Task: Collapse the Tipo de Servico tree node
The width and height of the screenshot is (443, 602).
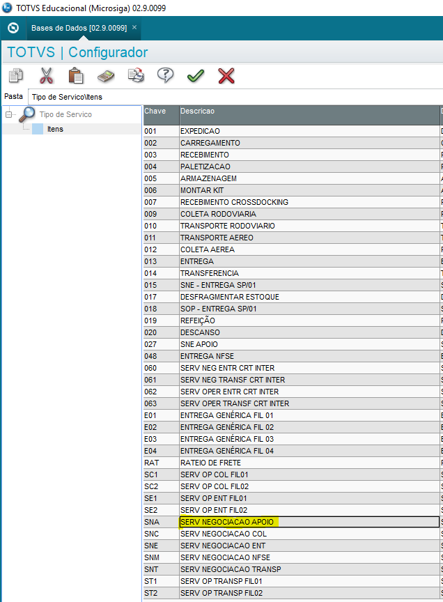Action: pyautogui.click(x=8, y=114)
